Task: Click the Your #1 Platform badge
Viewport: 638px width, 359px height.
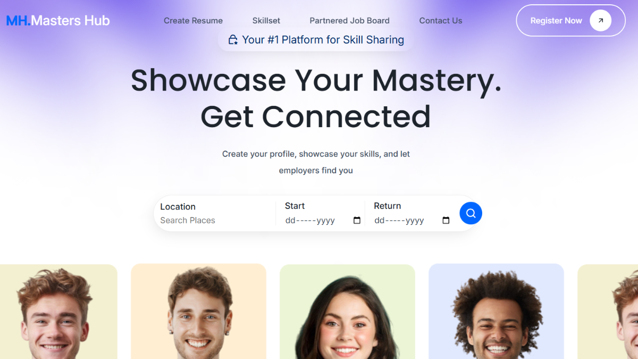Action: 316,40
